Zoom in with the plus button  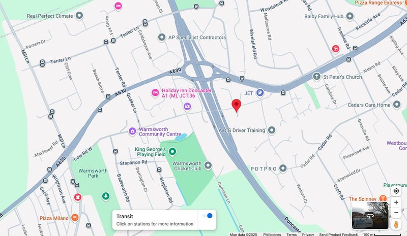396,203
